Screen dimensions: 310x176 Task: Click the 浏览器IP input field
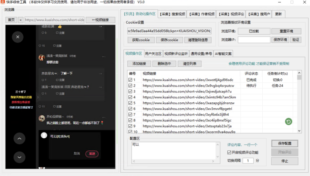pyautogui.click(x=254, y=40)
